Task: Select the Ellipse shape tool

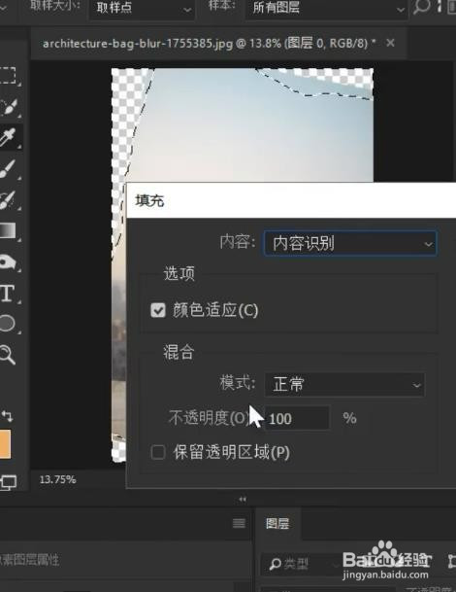Action: point(7,323)
